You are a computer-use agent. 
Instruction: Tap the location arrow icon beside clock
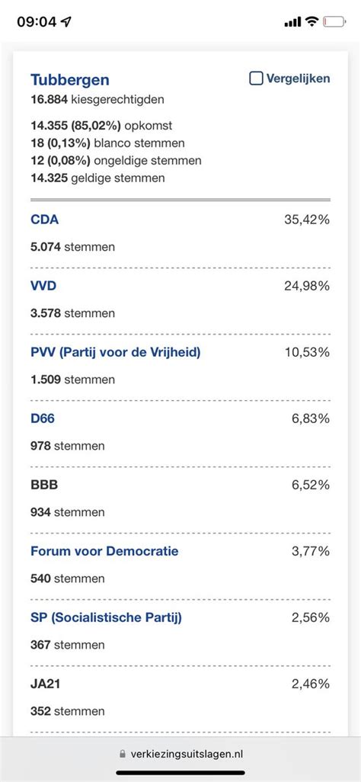point(65,22)
